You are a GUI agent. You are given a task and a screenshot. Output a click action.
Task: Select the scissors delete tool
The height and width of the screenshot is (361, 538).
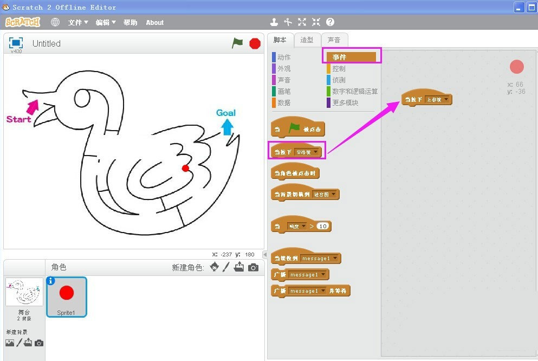click(288, 22)
